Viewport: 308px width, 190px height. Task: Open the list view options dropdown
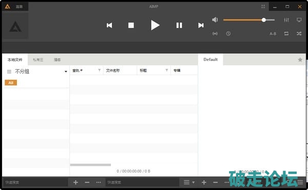(189, 182)
